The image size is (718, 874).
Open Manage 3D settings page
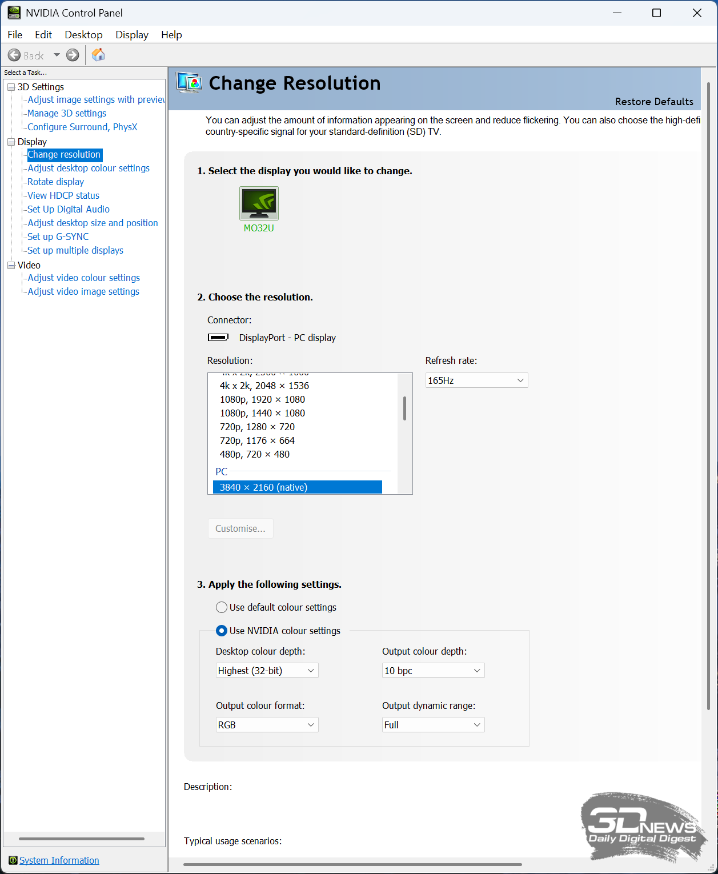[x=67, y=113]
